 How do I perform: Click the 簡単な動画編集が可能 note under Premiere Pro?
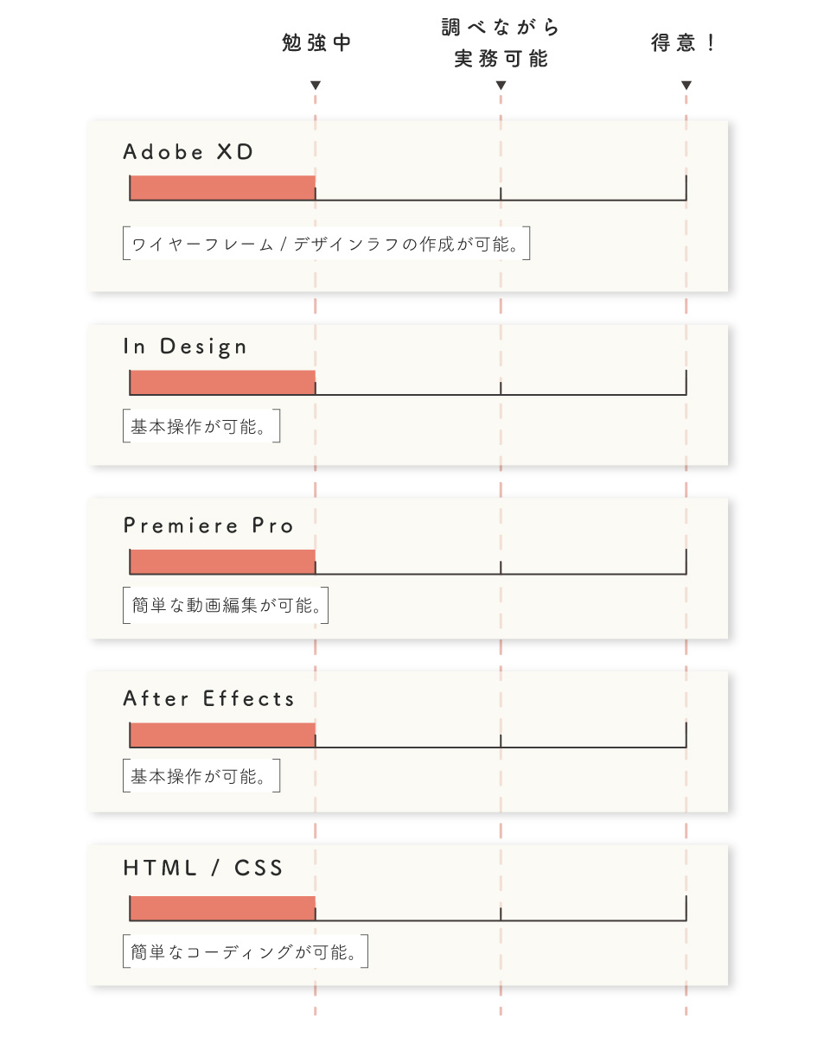pos(226,606)
